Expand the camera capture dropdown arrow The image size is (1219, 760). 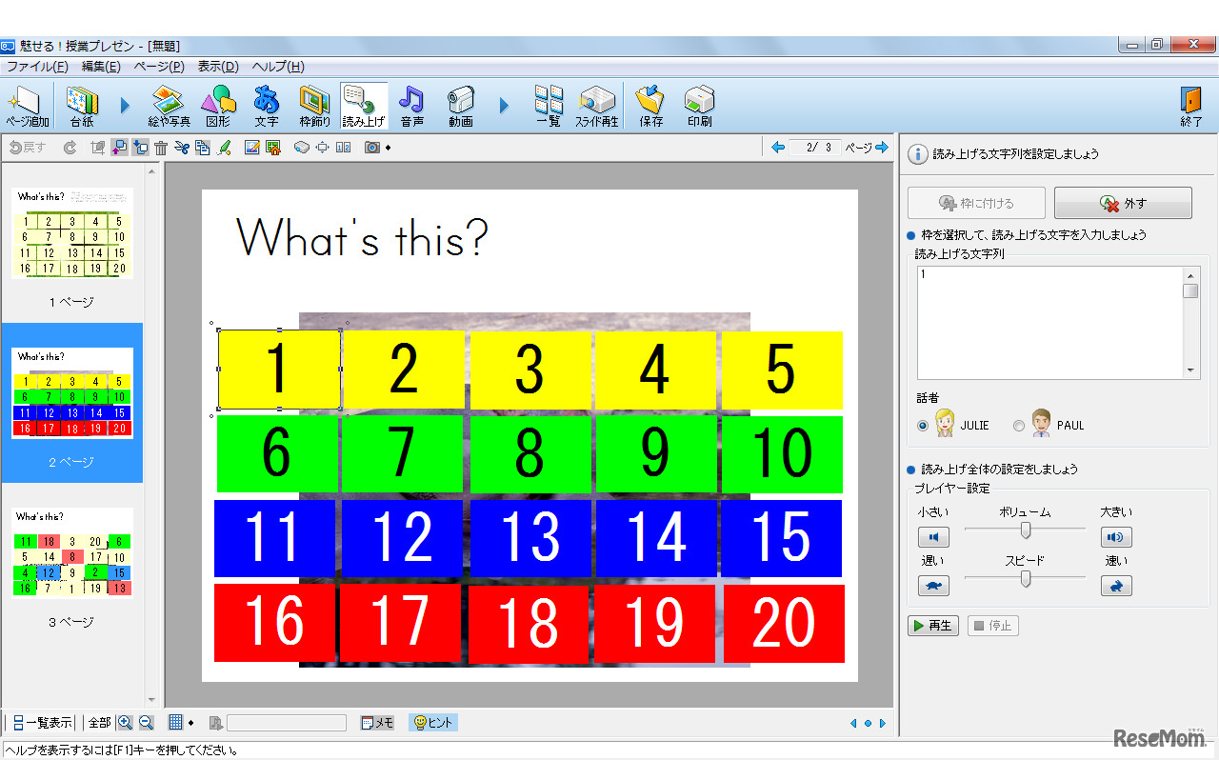(389, 148)
